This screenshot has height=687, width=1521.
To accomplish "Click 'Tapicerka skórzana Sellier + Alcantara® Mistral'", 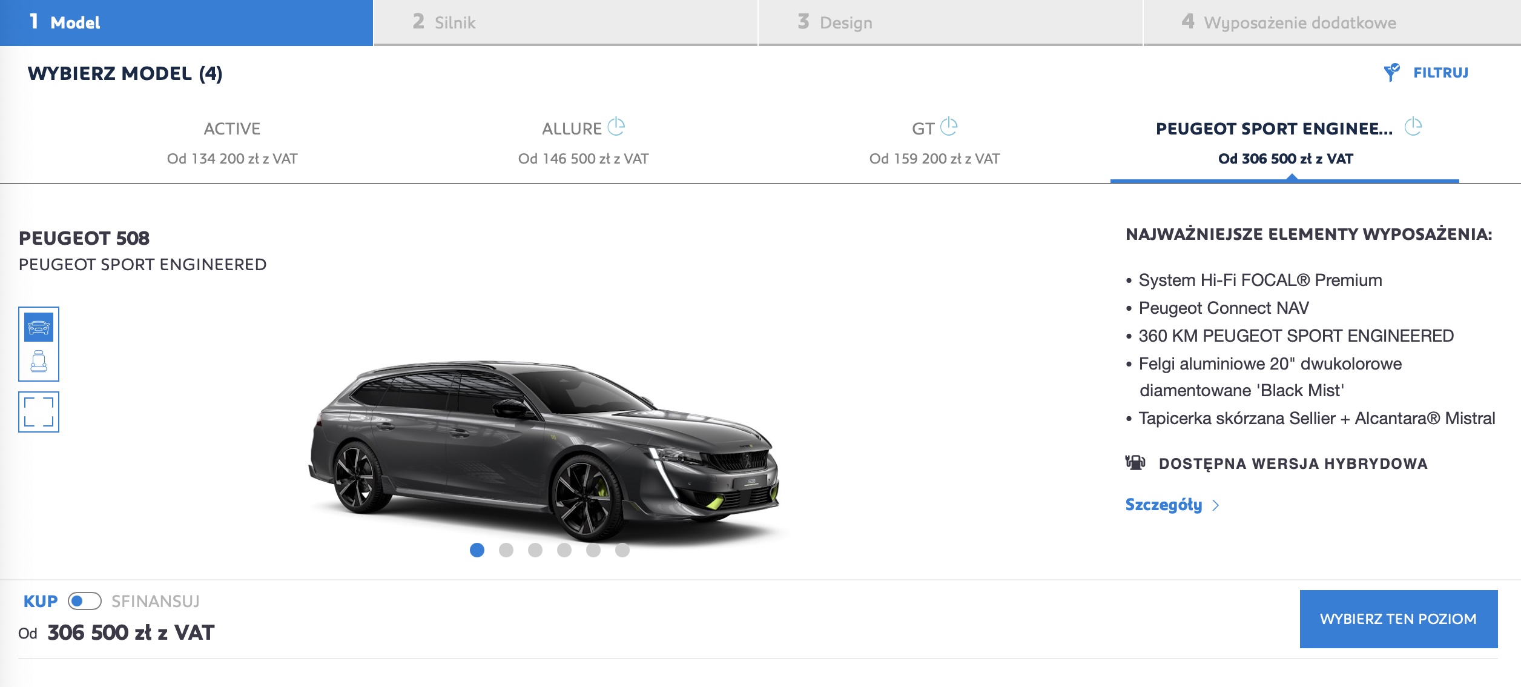I will (1317, 419).
